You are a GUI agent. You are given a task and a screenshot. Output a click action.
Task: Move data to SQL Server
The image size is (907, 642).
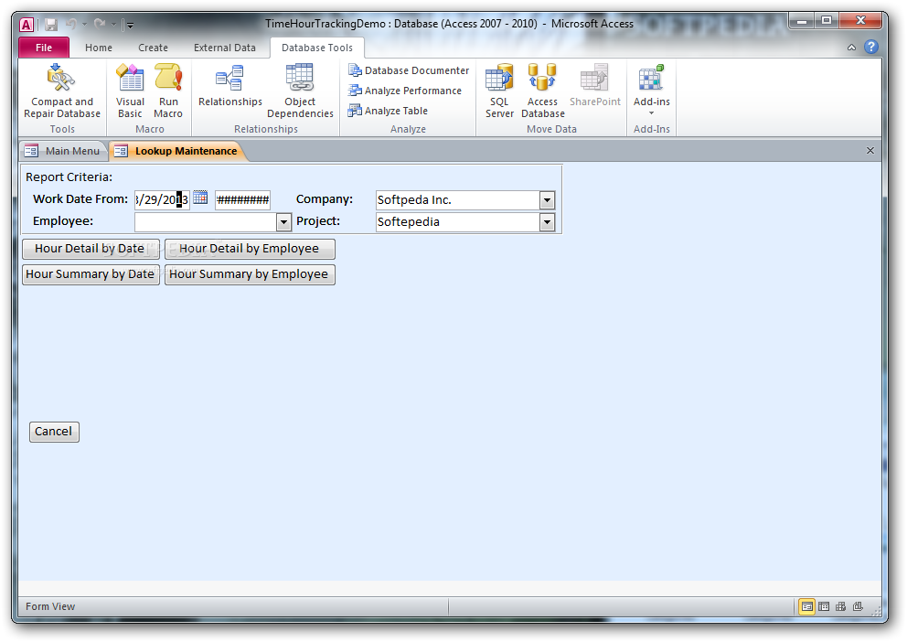point(499,91)
